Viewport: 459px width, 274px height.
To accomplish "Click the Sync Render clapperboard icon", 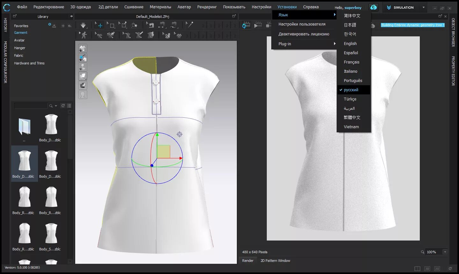I will pos(246,25).
